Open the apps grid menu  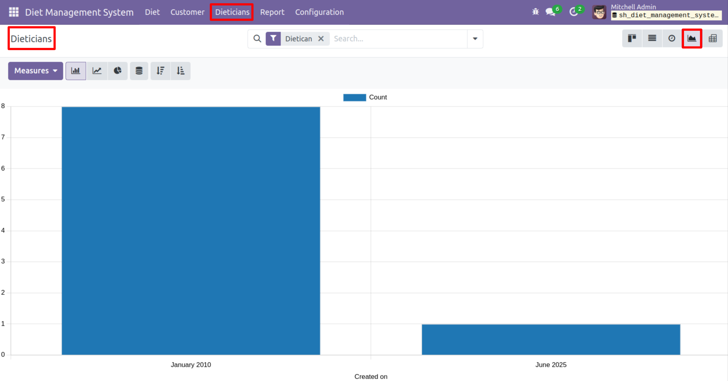[14, 12]
